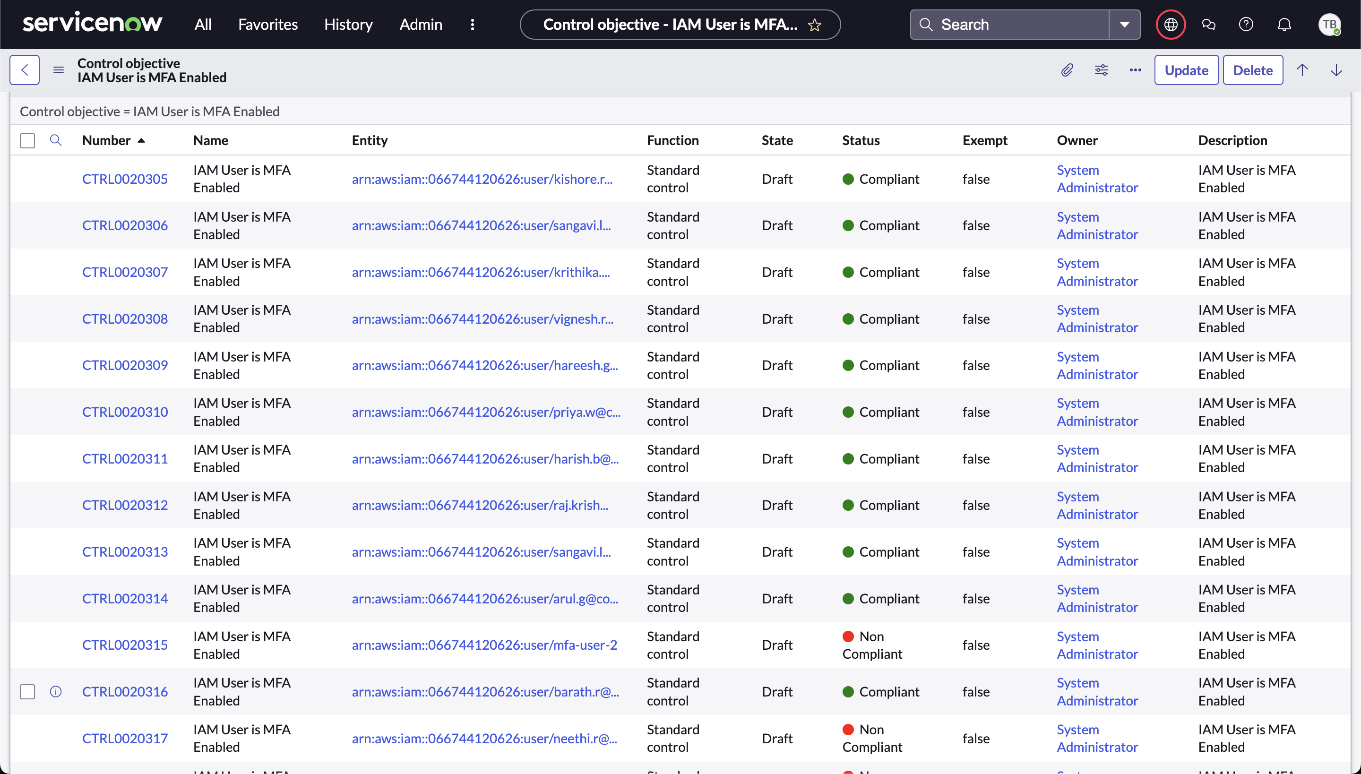Click the globe scope selector icon
Image resolution: width=1361 pixels, height=774 pixels.
click(1170, 25)
